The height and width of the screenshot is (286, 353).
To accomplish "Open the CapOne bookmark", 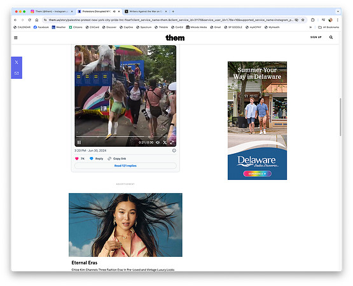I will (x=127, y=27).
